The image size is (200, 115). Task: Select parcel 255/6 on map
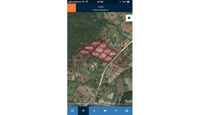click(x=113, y=54)
